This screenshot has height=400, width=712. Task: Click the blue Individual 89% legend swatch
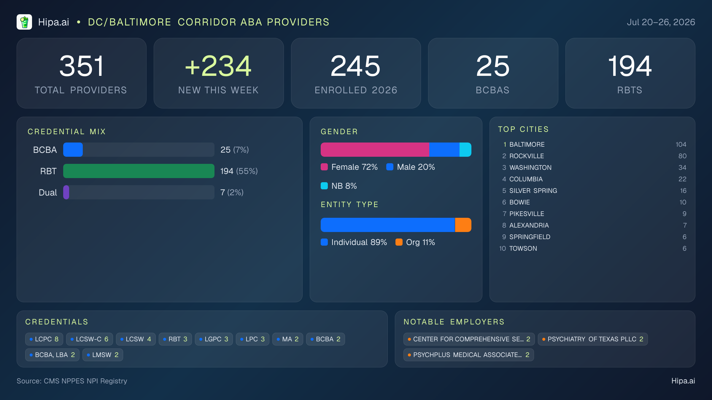click(x=324, y=242)
